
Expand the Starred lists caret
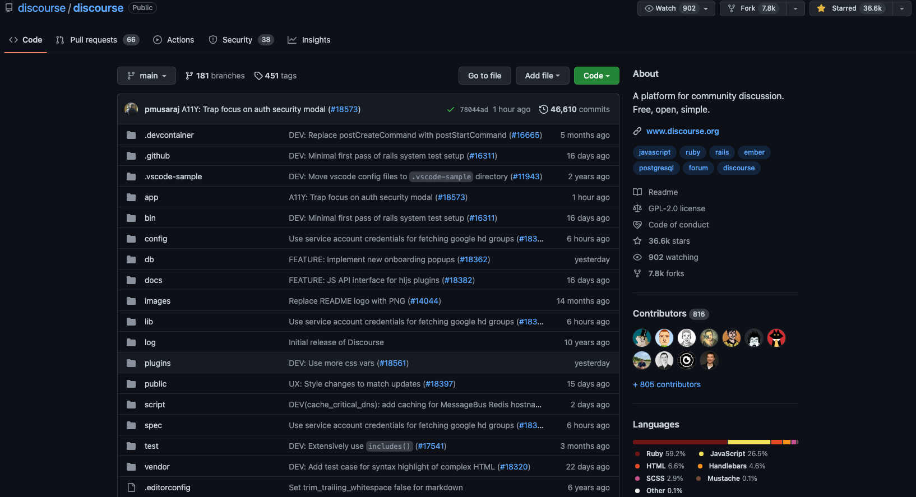tap(902, 8)
